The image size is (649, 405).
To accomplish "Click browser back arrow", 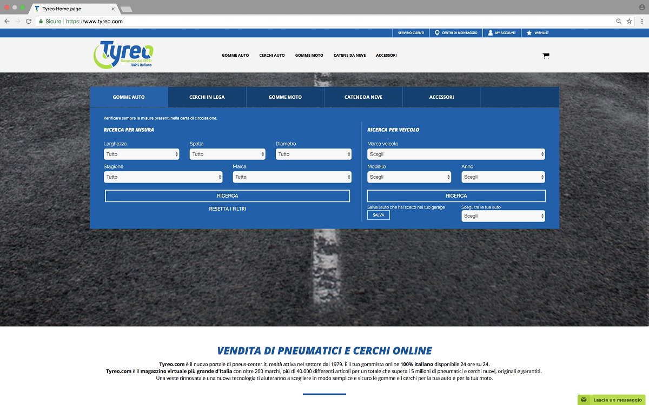I will (6, 21).
